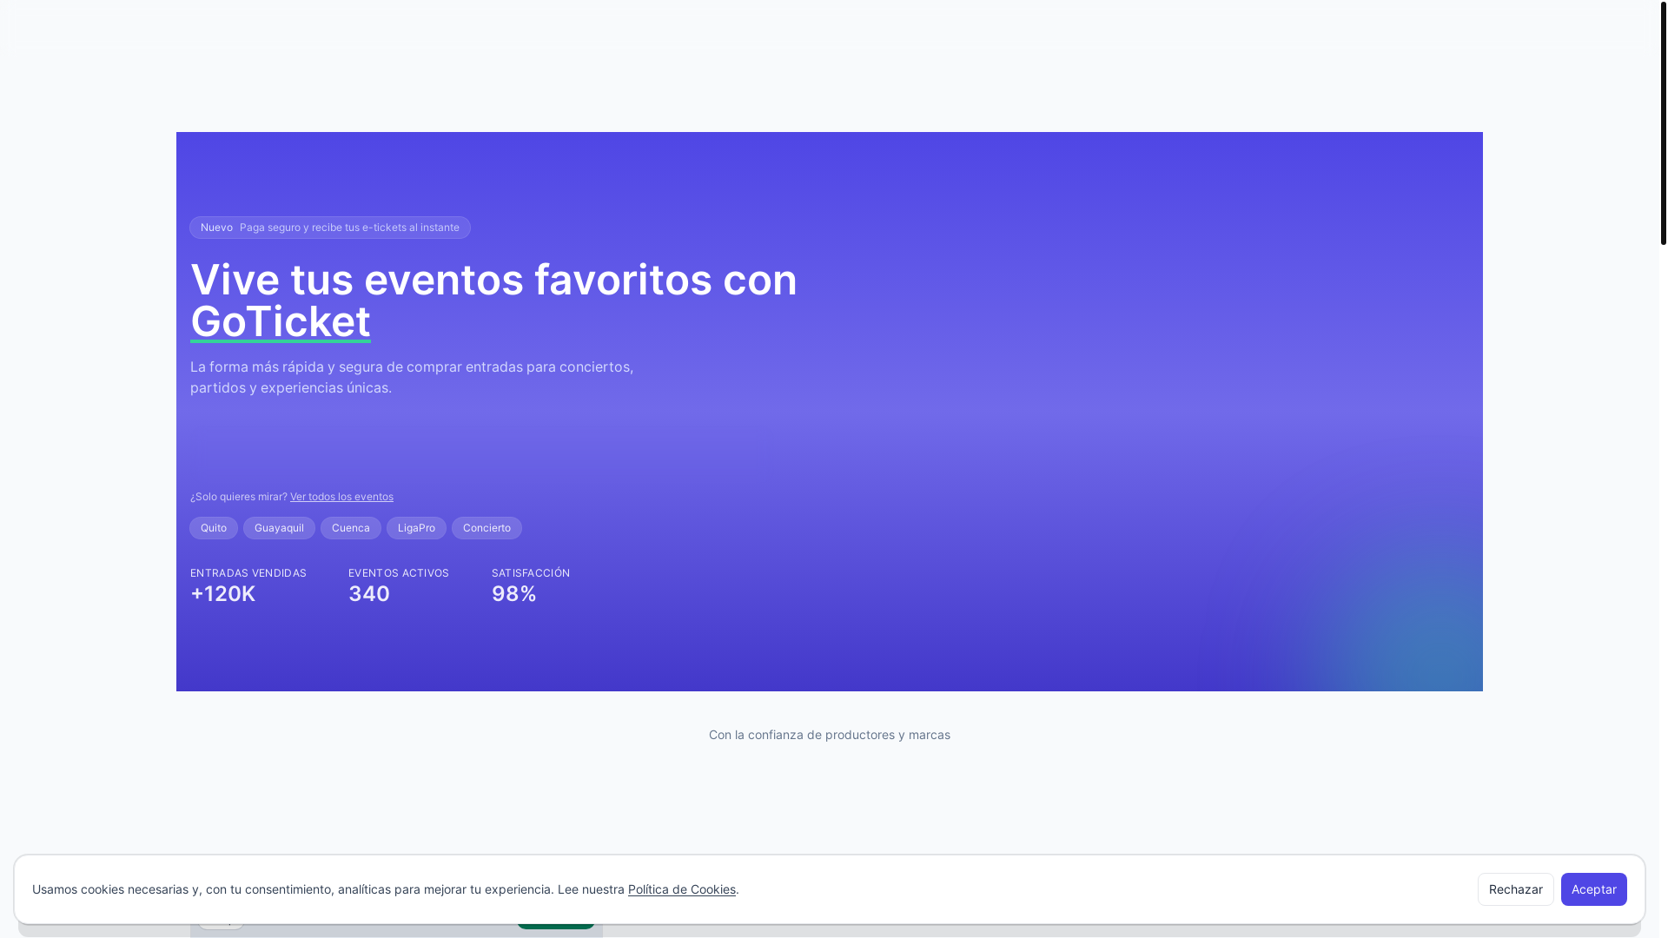Click the 'ENTRADAS VENDIDAS' label
The image size is (1668, 938).
[248, 573]
